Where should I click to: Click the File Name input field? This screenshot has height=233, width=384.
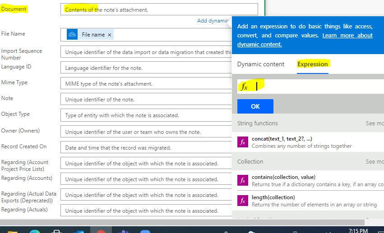tap(146, 35)
